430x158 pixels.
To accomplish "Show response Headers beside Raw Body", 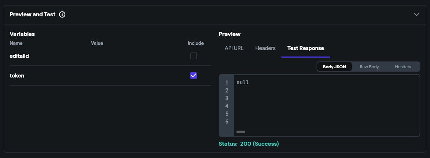I will tap(403, 67).
